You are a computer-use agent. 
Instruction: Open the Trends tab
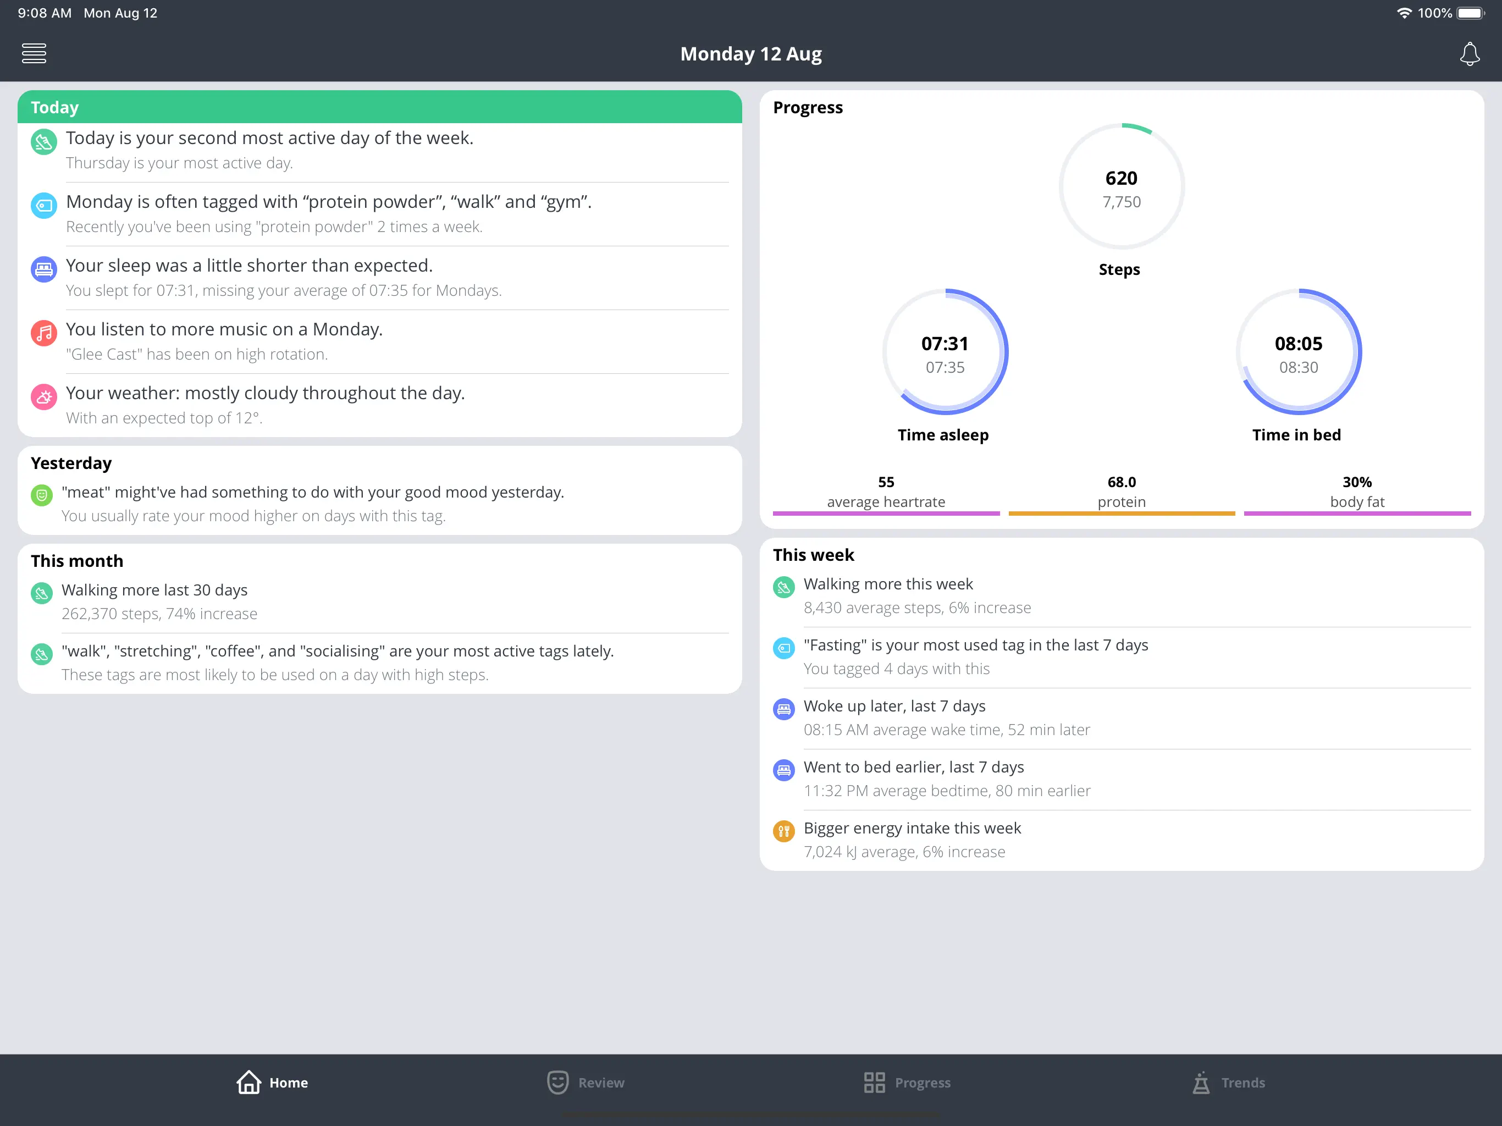1229,1083
